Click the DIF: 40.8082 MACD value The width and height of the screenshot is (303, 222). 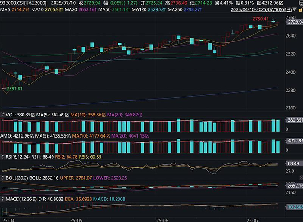[51, 199]
